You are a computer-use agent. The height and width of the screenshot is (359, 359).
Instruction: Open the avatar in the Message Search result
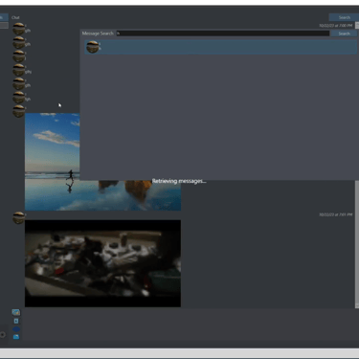[x=93, y=47]
